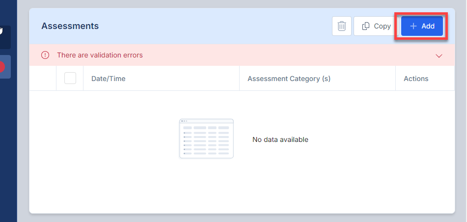The image size is (467, 222).
Task: Click the Actions column header
Action: 416,79
